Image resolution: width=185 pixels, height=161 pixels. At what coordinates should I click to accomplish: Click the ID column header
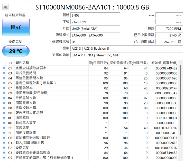point(10,63)
